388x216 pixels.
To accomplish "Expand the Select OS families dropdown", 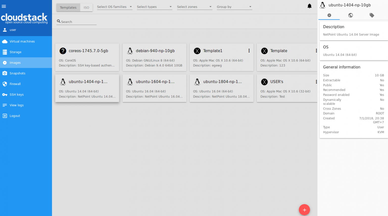I will [x=114, y=7].
